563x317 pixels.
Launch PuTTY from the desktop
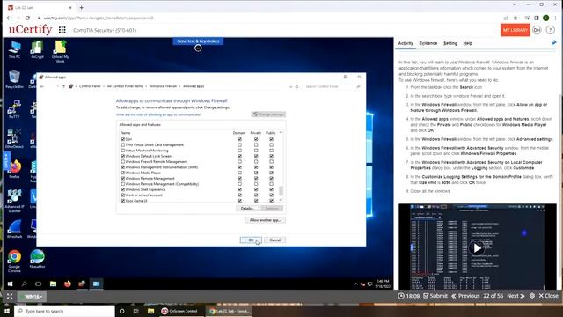[x=14, y=109]
